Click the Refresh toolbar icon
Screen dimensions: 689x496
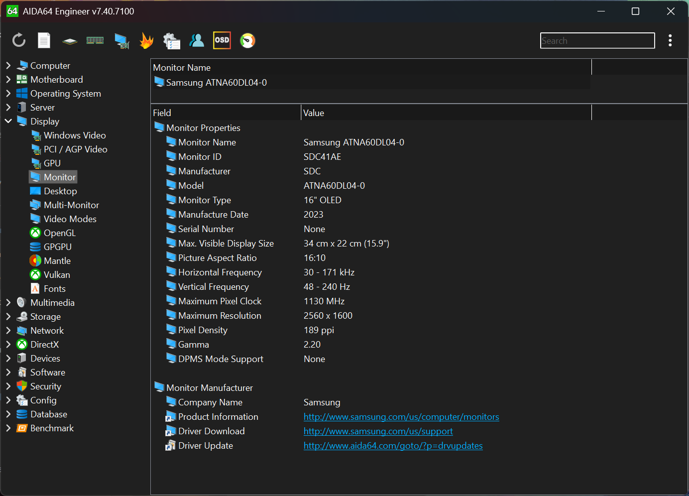click(x=19, y=40)
